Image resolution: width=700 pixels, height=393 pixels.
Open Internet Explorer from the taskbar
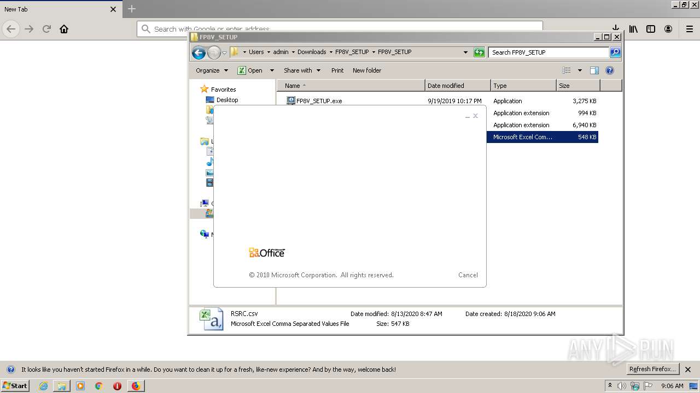(x=43, y=386)
